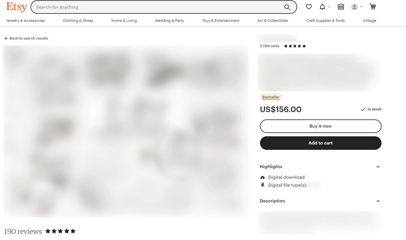This screenshot has width=406, height=240.
Task: Click the search magnifier icon
Action: 287,7
